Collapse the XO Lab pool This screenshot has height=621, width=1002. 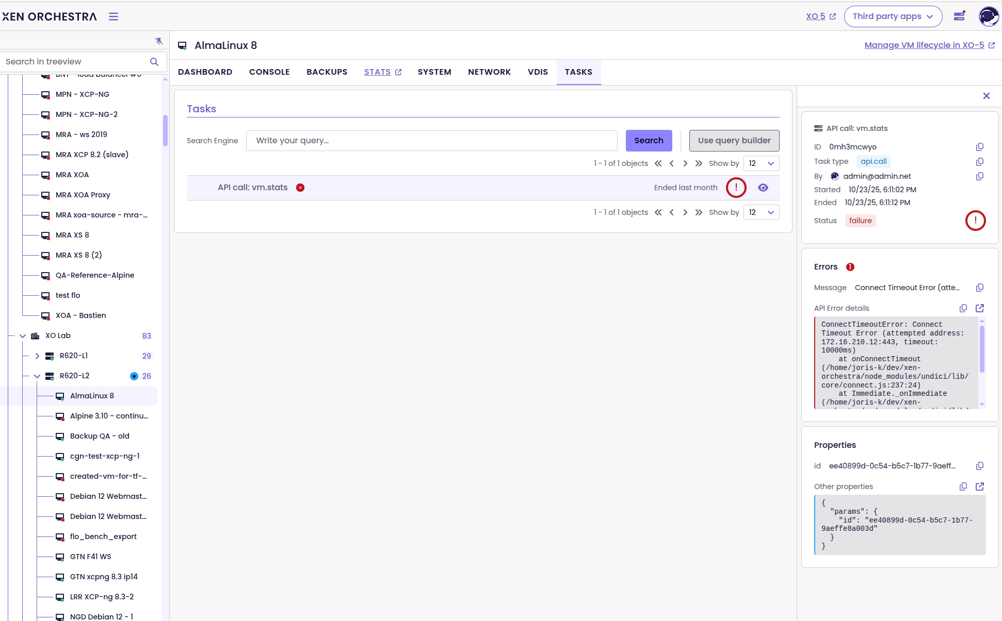pos(23,336)
